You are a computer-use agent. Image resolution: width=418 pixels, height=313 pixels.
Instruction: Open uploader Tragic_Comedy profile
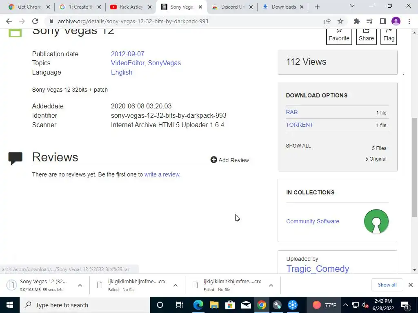(318, 269)
